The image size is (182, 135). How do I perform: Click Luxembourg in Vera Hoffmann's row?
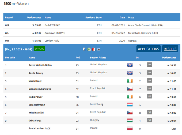[97, 104]
